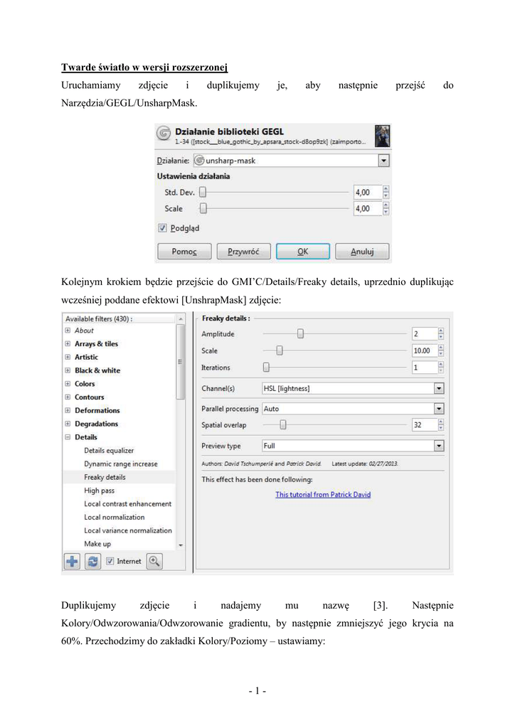Click the Std. Dev. value field
The image size is (515, 728).
pyautogui.click(x=366, y=192)
